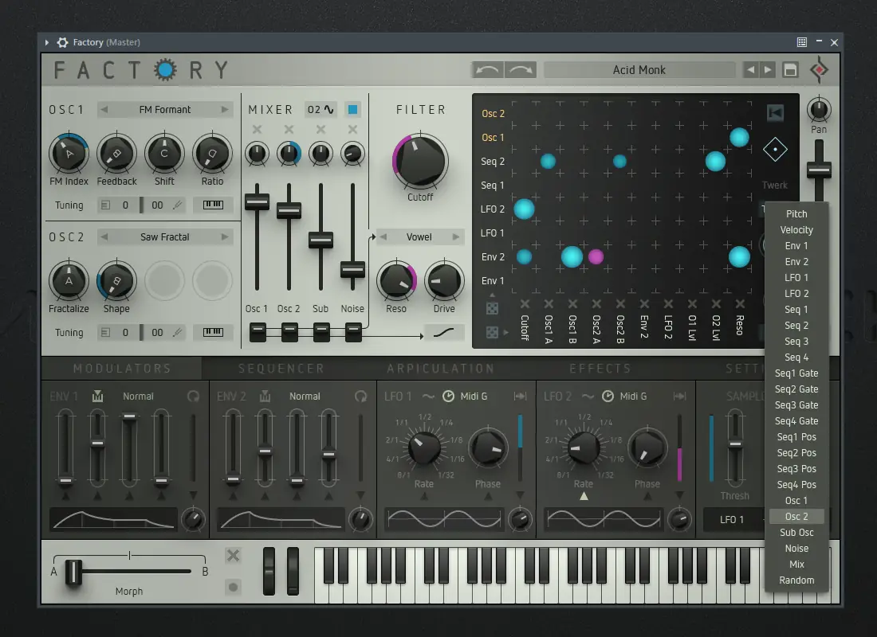Click the LFO 1 source selector button
877x637 pixels.
(732, 520)
